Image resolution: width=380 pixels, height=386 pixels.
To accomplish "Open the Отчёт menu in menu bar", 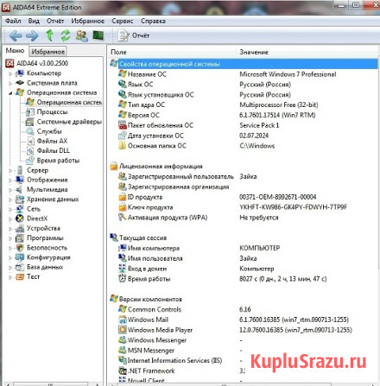I will pos(55,21).
